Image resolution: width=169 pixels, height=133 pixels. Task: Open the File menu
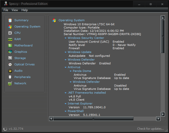[x=6, y=10]
